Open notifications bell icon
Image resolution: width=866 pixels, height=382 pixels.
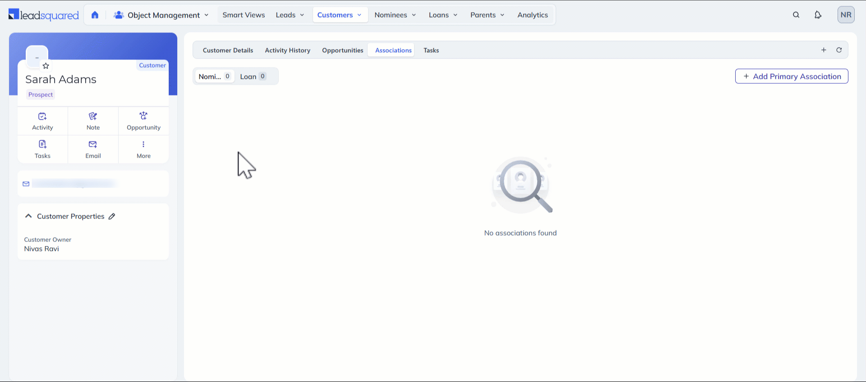pyautogui.click(x=818, y=15)
